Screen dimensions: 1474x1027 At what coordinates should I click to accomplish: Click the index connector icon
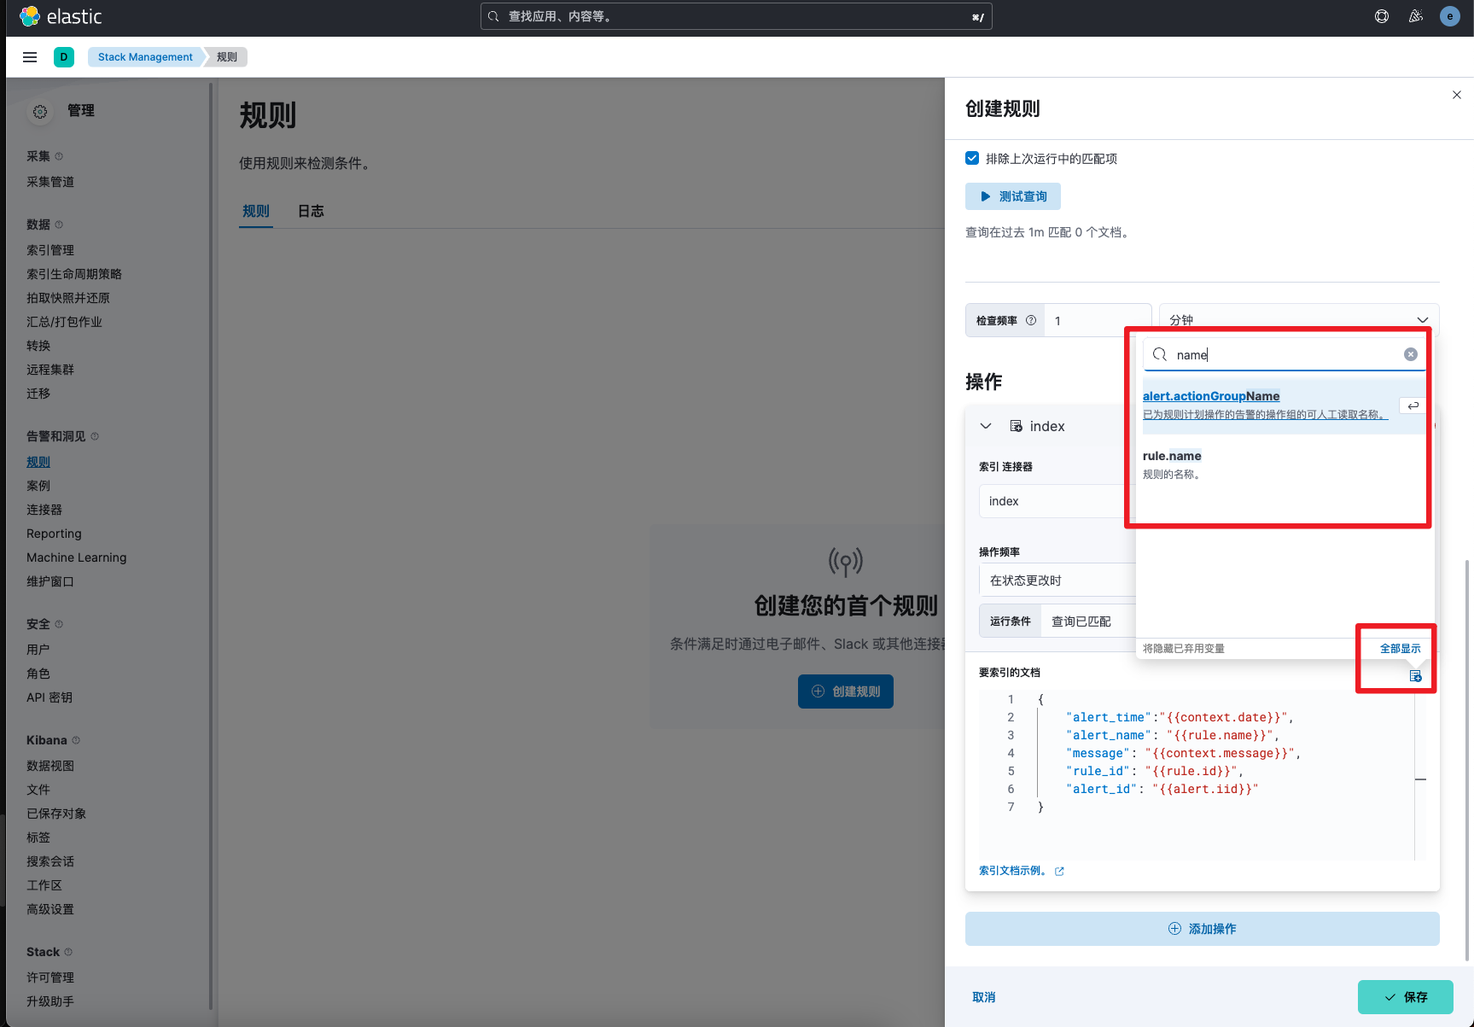(x=1017, y=426)
